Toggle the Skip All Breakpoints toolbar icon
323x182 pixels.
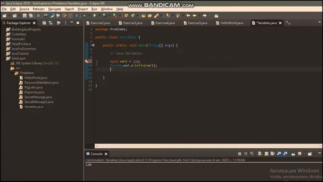(38, 16)
